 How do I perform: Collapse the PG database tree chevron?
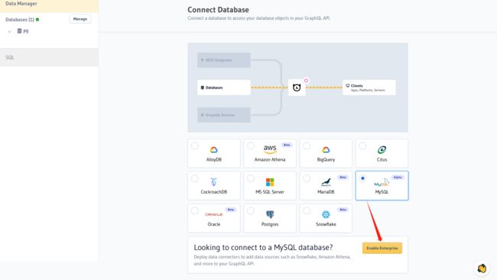pyautogui.click(x=9, y=31)
